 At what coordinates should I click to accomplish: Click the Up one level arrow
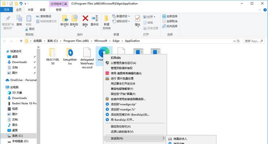[x=21, y=41]
